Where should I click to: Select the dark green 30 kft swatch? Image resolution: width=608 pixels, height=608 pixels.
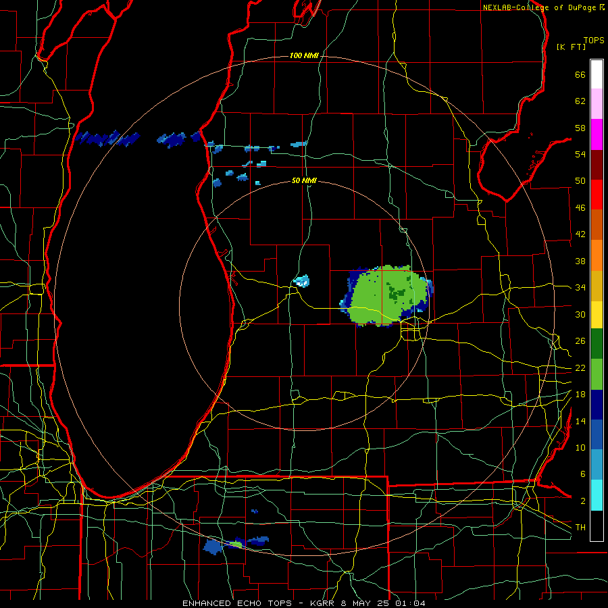tap(597, 344)
